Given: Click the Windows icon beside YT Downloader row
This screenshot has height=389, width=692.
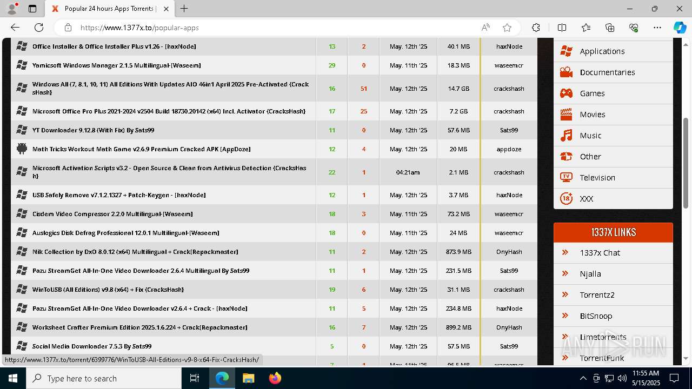Looking at the screenshot, I should 22,130.
